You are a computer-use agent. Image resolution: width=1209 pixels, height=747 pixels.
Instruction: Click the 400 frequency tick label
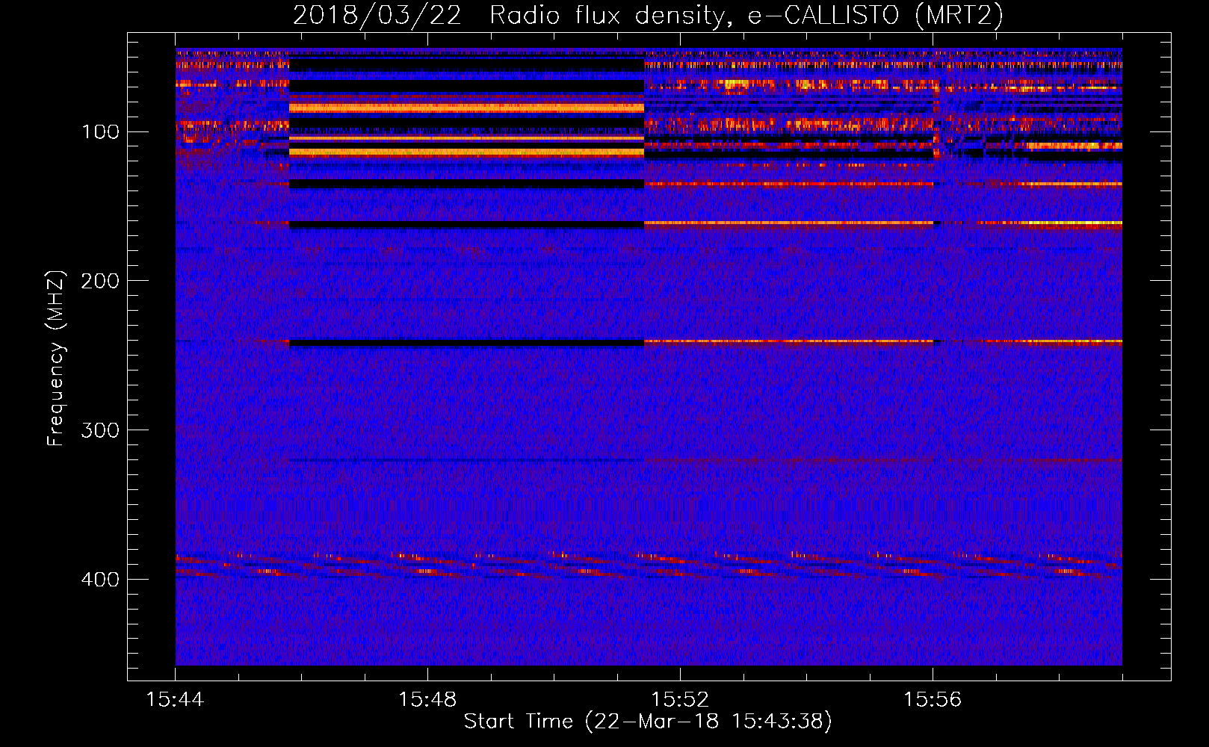[x=100, y=580]
